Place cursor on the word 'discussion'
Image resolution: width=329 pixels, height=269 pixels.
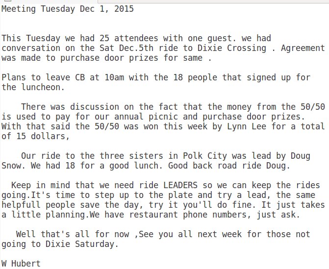click(95, 107)
